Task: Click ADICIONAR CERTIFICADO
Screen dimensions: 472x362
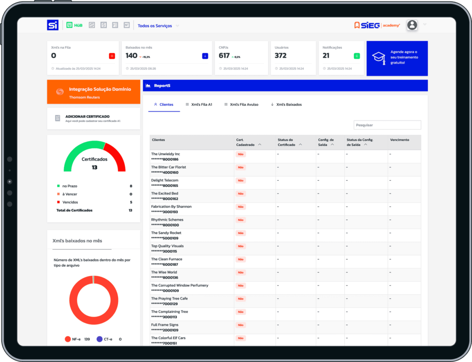Action: 94,118
